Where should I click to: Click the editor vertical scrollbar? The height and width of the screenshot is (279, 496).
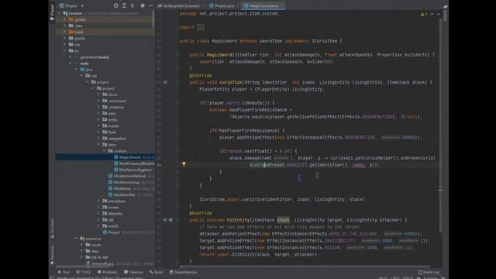440,126
